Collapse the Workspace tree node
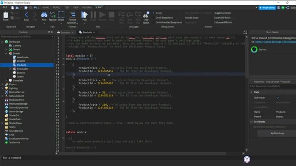296x166 pixels. (x=2, y=42)
